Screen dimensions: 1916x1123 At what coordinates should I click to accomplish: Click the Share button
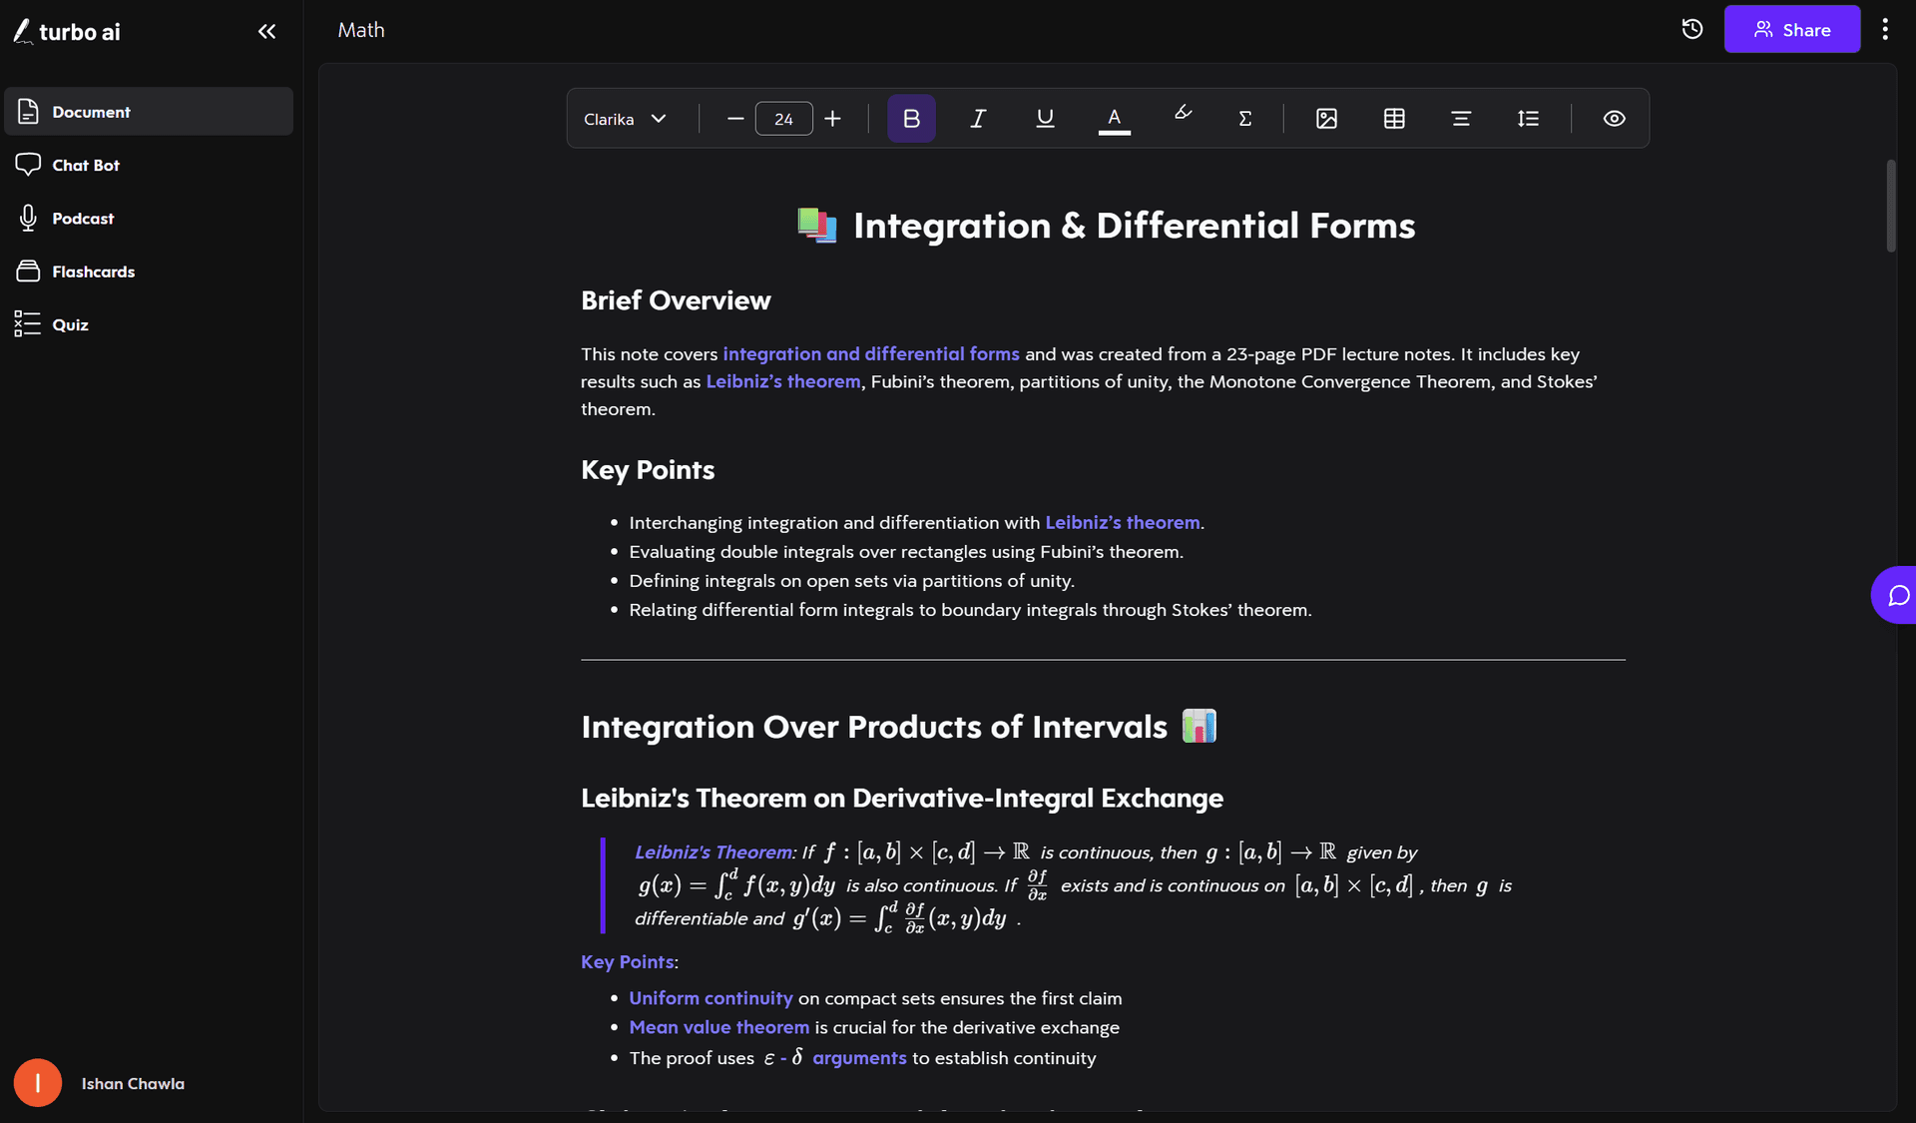(1792, 29)
